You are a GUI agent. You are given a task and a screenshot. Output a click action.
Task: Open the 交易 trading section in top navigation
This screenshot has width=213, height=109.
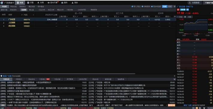click(40, 3)
